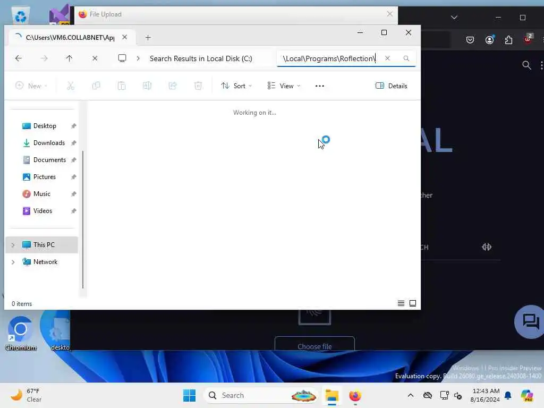The image size is (544, 408).
Task: Go back in File Explorer
Action: pos(19,58)
